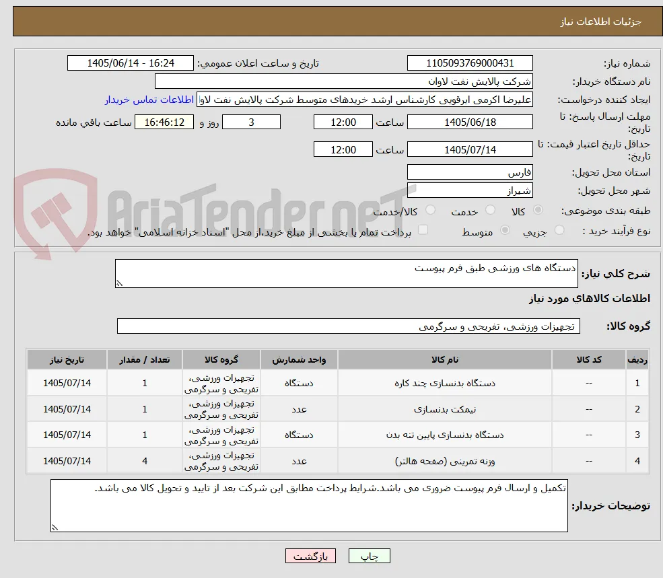Click the بازگشت back button
The height and width of the screenshot is (578, 663).
point(310,556)
